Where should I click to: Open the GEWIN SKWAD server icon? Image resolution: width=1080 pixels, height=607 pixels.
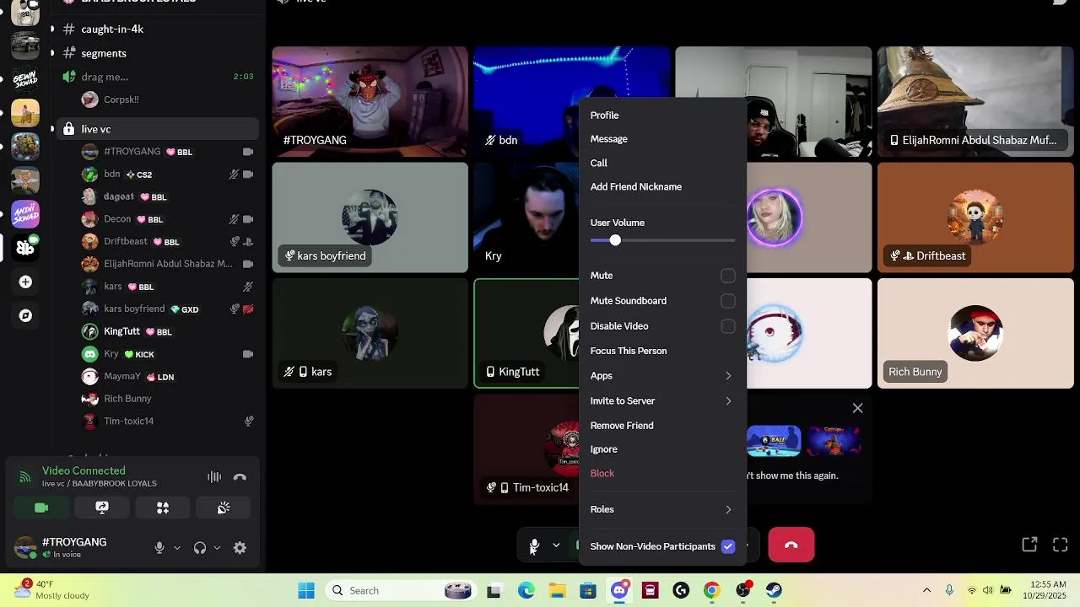pos(25,79)
